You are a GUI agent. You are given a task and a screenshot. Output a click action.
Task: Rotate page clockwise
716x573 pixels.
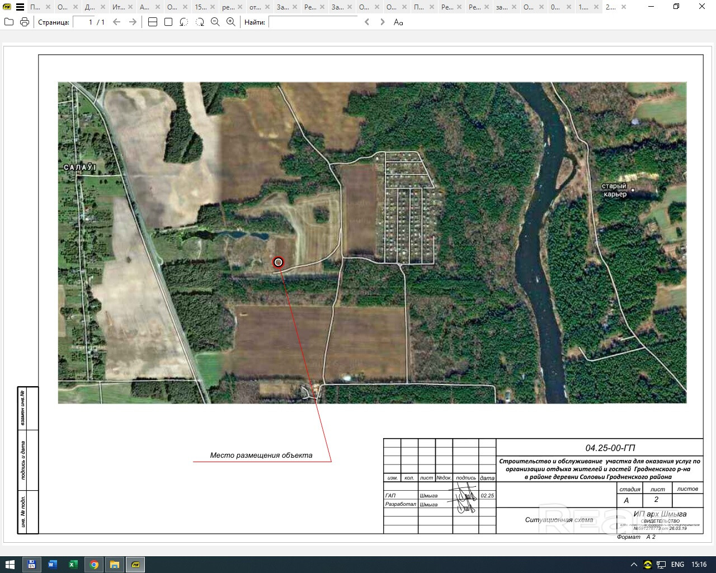click(x=200, y=22)
